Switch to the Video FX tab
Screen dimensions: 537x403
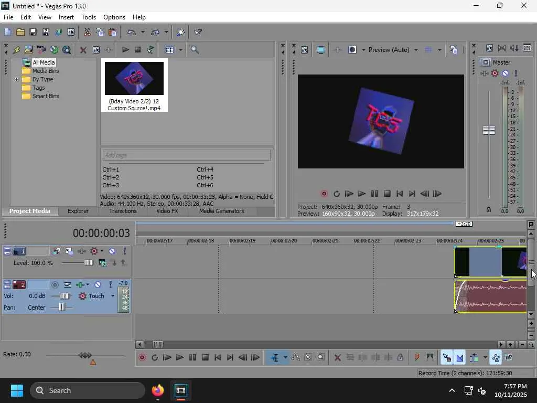167,211
